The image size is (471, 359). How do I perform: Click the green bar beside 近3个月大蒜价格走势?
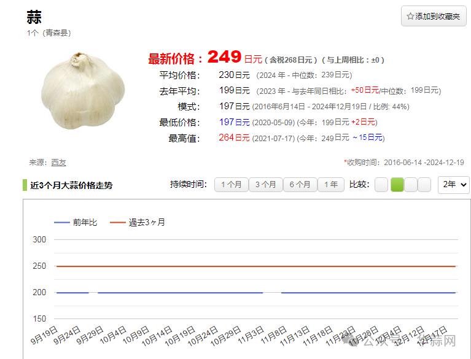coord(25,185)
